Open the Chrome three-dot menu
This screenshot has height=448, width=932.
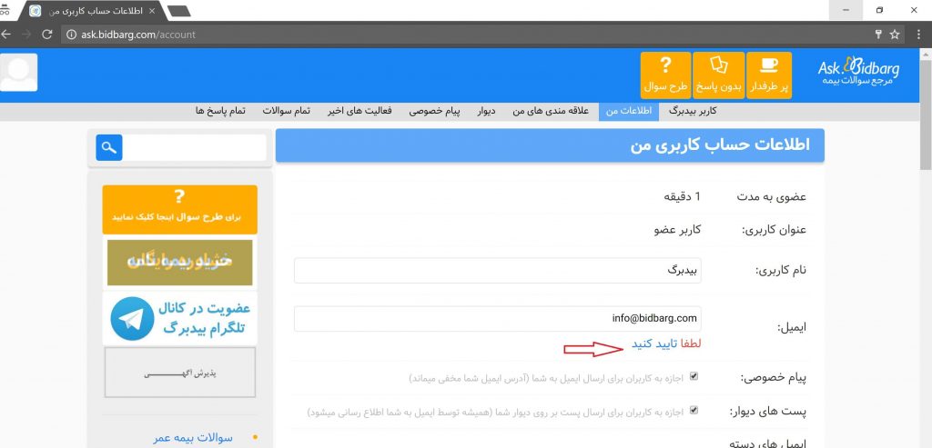pyautogui.click(x=918, y=35)
